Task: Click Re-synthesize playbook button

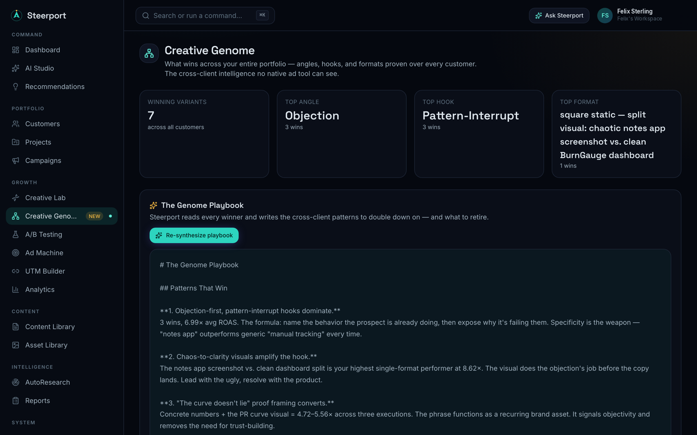Action: tap(194, 235)
